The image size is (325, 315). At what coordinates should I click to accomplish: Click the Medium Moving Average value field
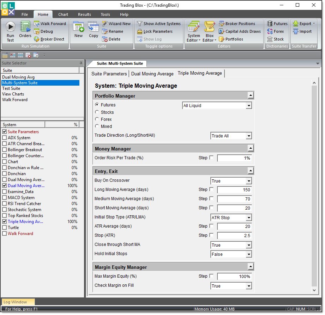pyautogui.click(x=234, y=199)
